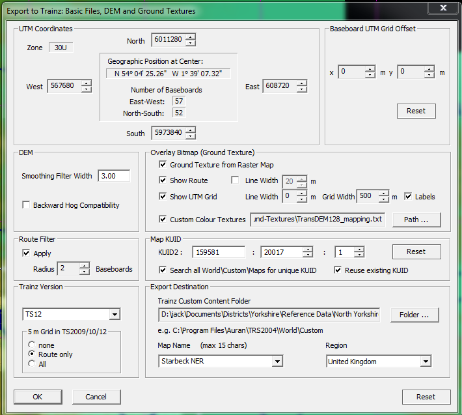Click OK to confirm export

coord(38,397)
